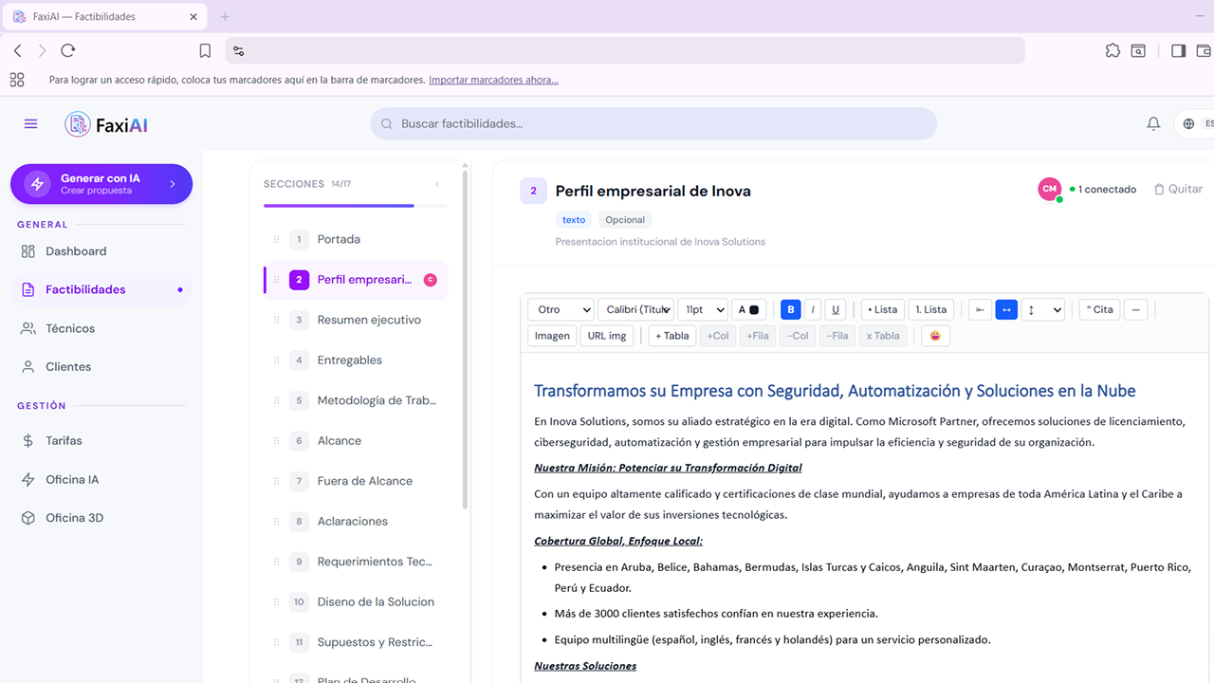
Task: Toggle the browser side panel
Action: 1178,51
